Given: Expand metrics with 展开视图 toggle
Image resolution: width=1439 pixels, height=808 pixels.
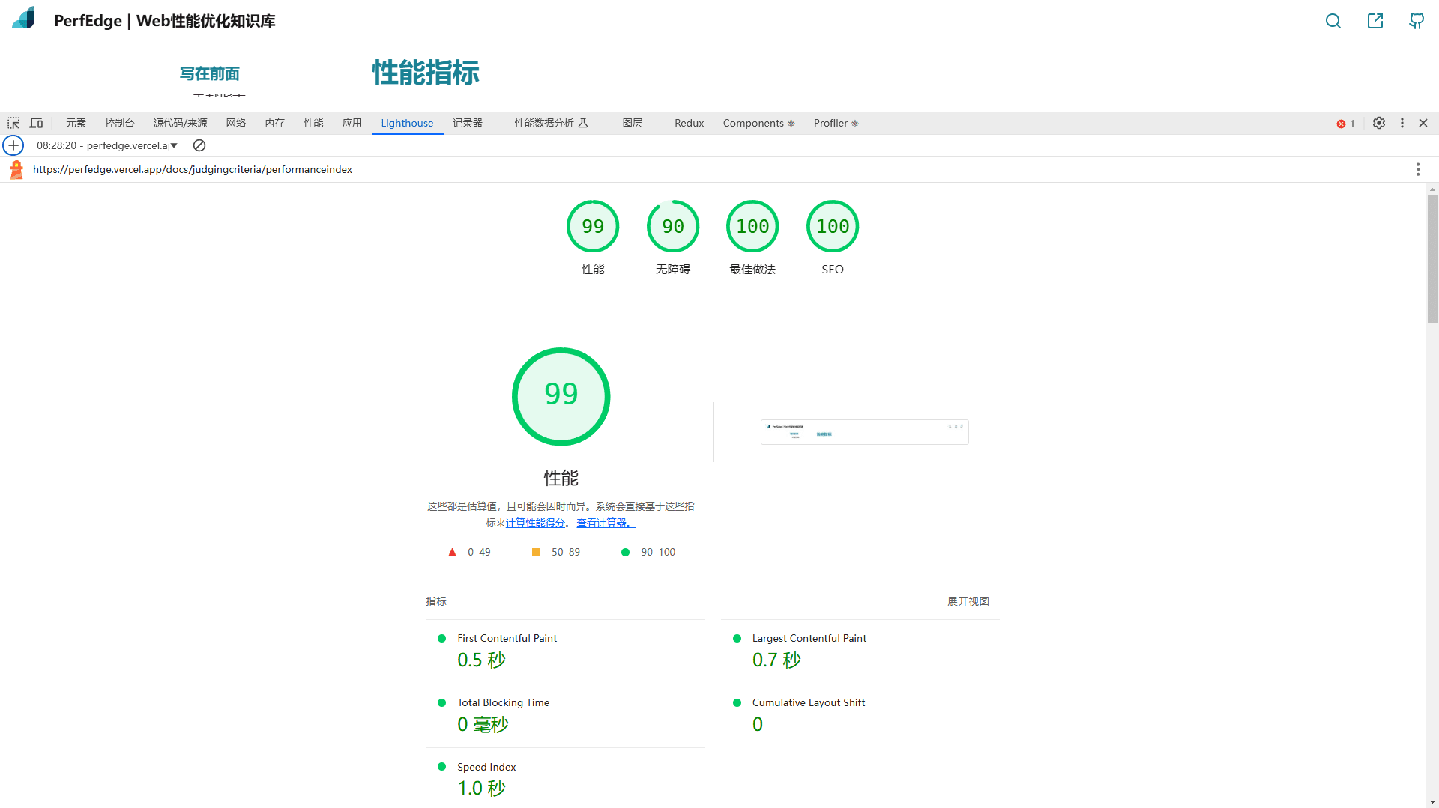Looking at the screenshot, I should click(x=968, y=601).
